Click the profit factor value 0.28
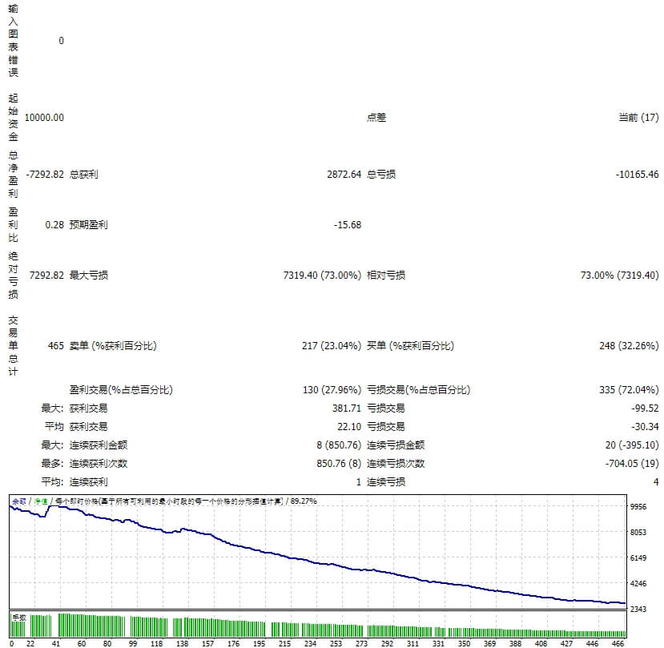Screen dimensions: 664x648 pos(54,224)
